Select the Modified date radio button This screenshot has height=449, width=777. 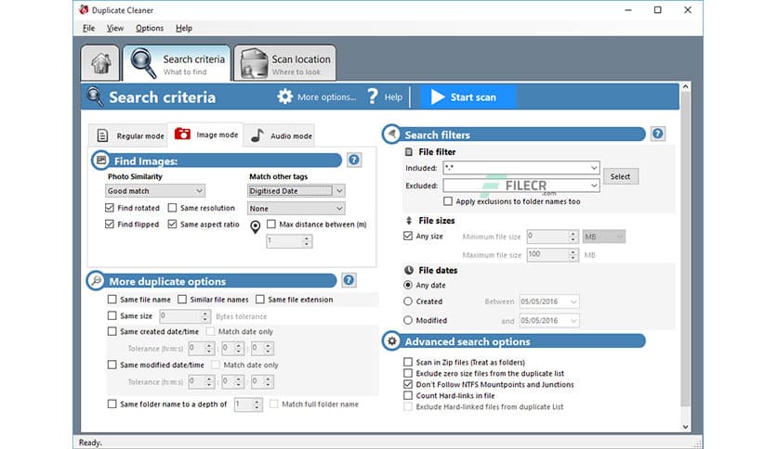[408, 320]
